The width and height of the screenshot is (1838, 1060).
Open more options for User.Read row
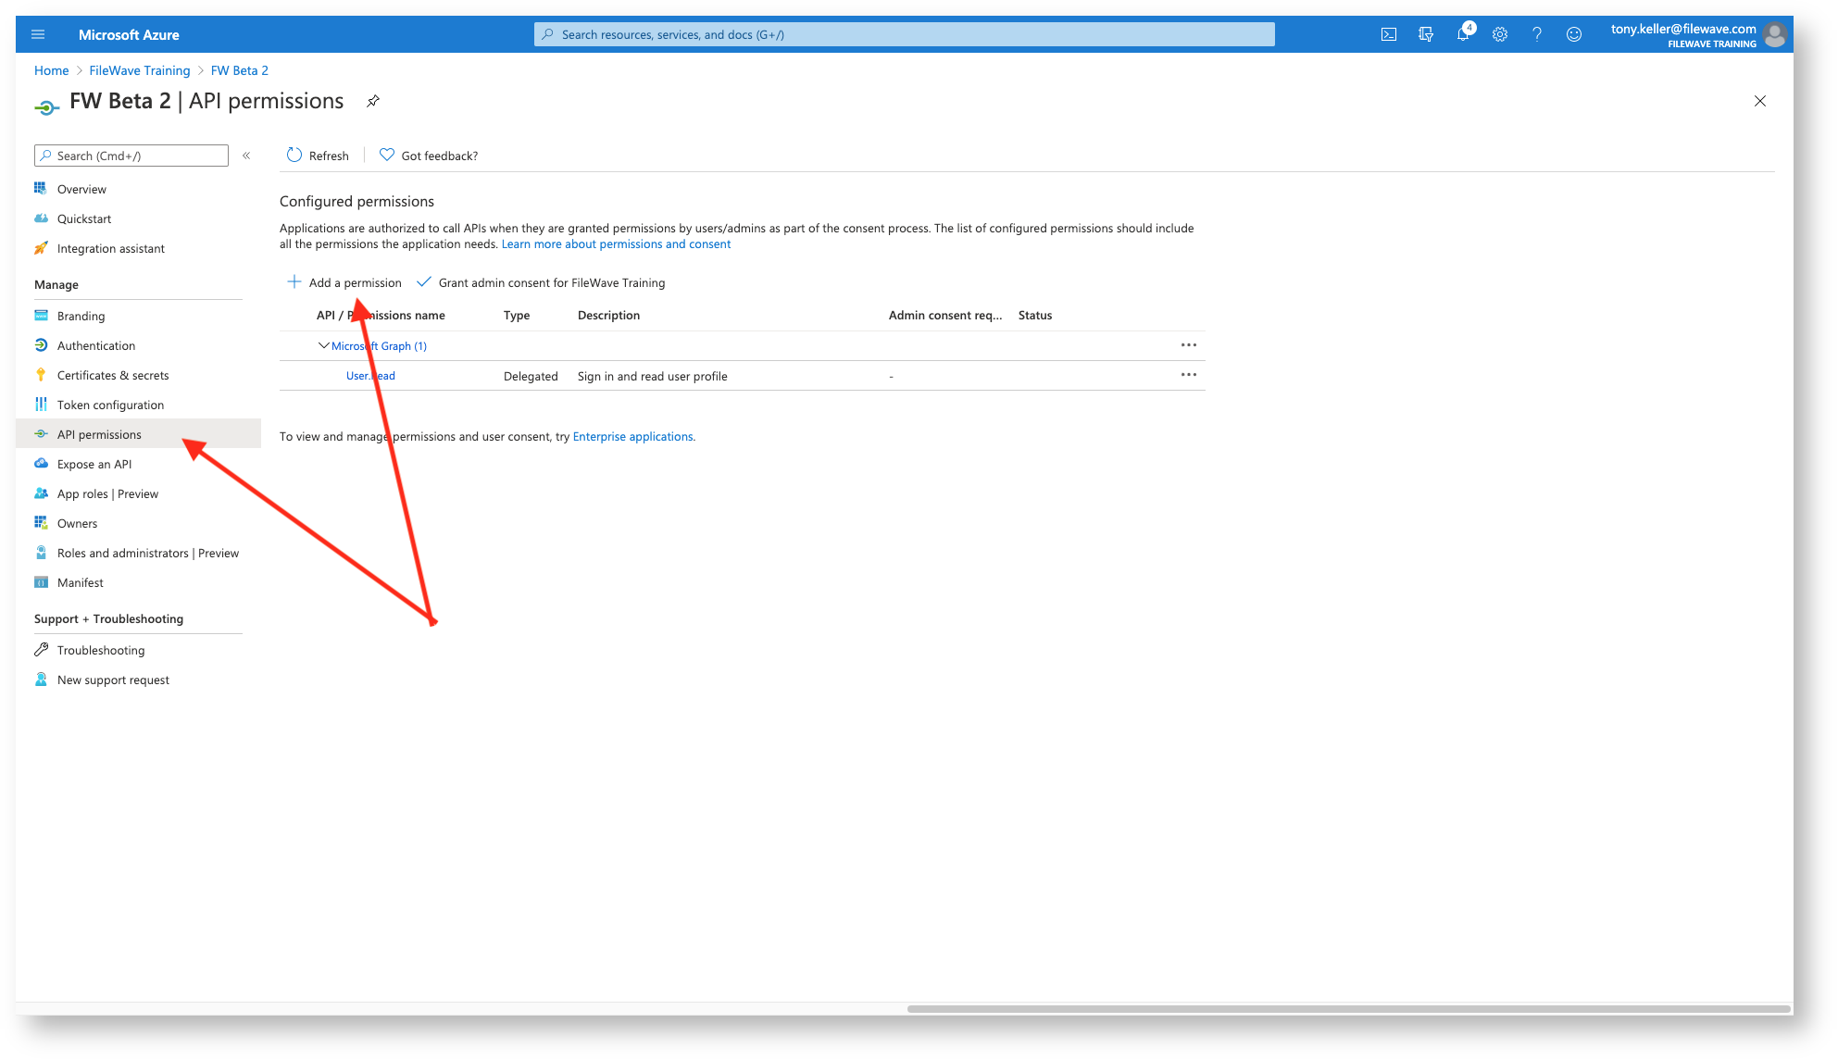(x=1189, y=375)
